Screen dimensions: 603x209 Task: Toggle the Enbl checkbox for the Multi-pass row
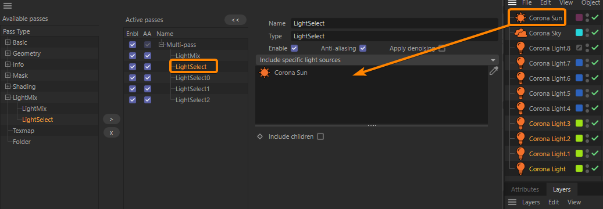tap(133, 45)
